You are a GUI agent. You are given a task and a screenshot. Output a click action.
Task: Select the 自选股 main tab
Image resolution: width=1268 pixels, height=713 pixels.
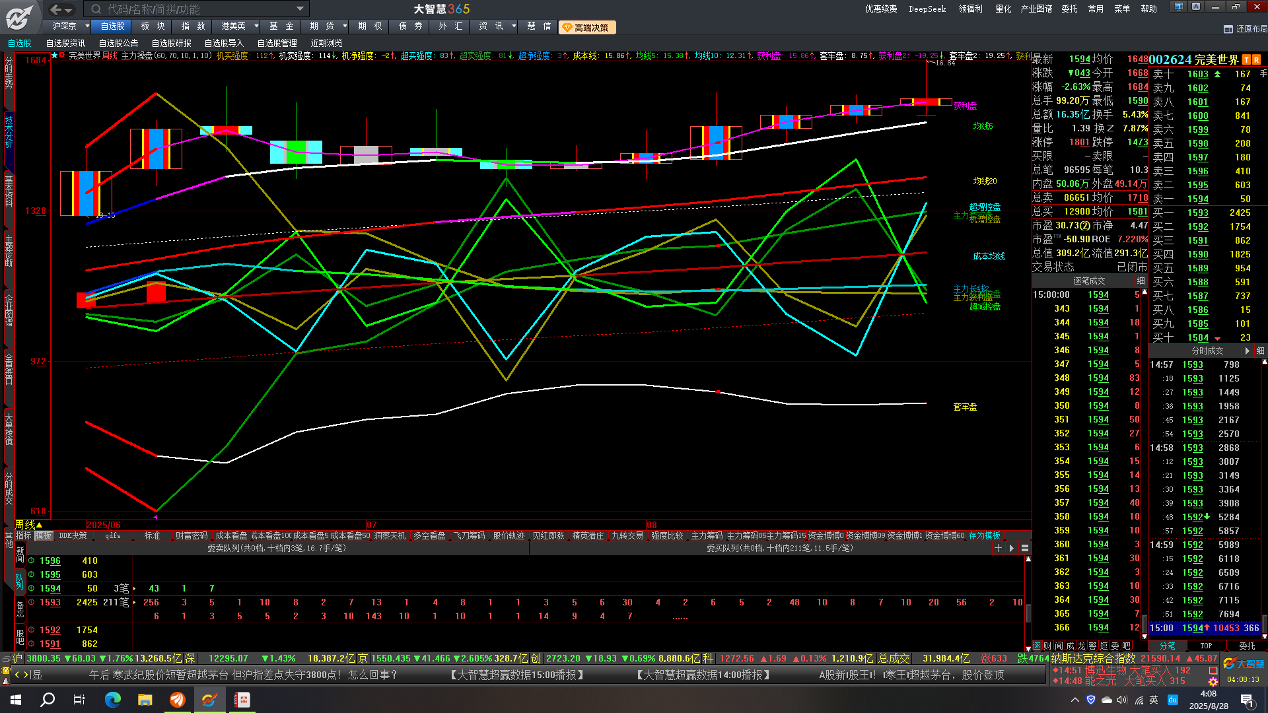(112, 26)
